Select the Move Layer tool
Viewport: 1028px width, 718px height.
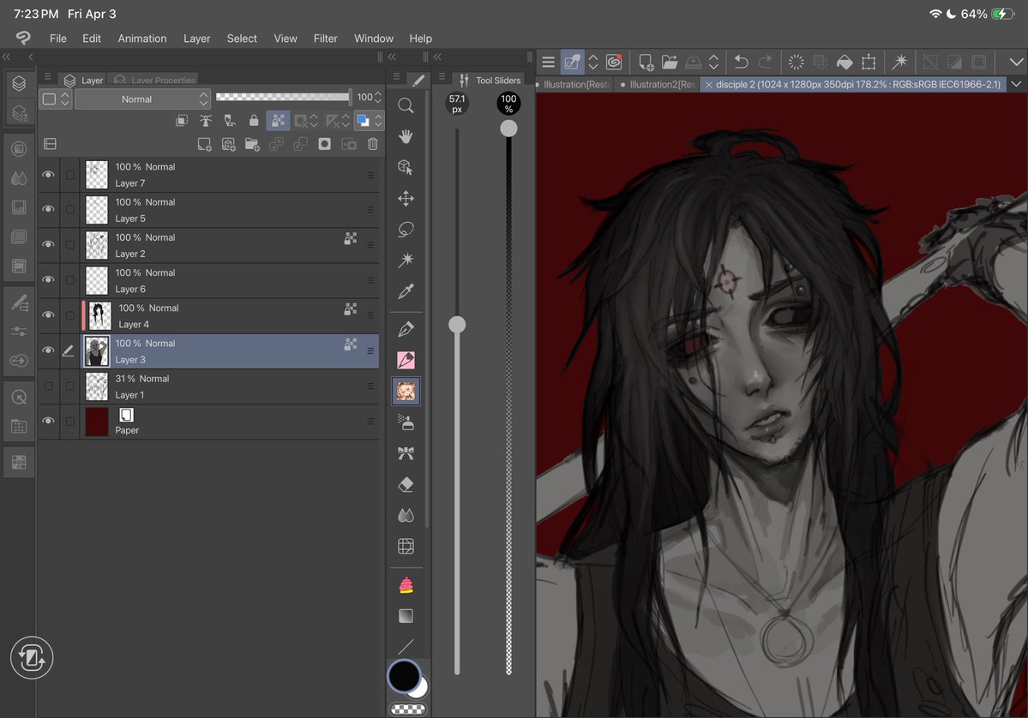click(406, 199)
